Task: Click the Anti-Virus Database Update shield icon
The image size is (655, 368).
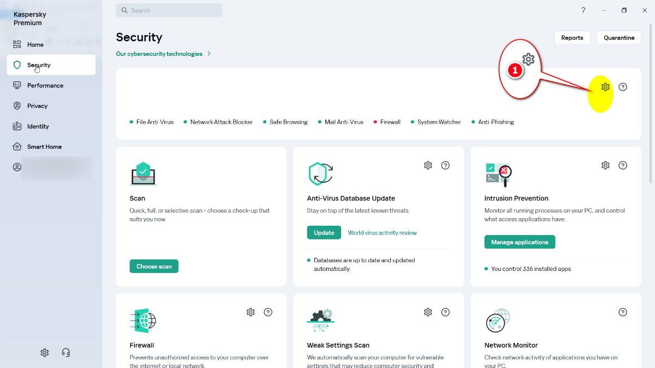Action: tap(320, 174)
